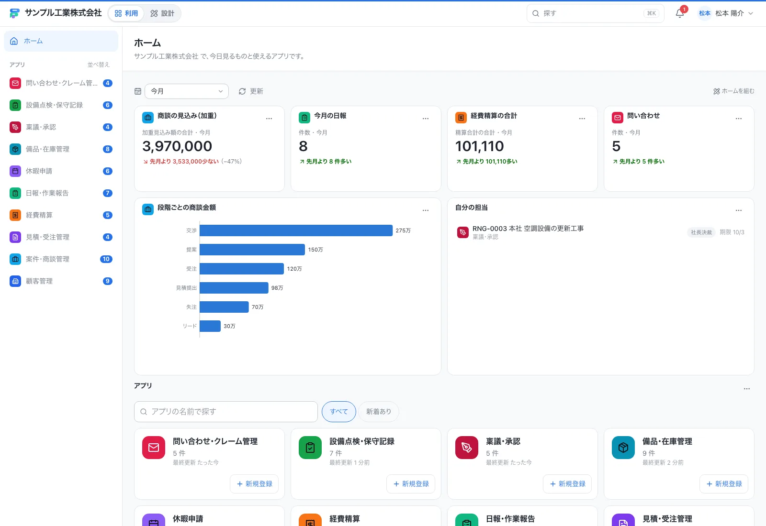Switch to the 利用 mode tab
This screenshot has width=766, height=526.
coord(126,13)
